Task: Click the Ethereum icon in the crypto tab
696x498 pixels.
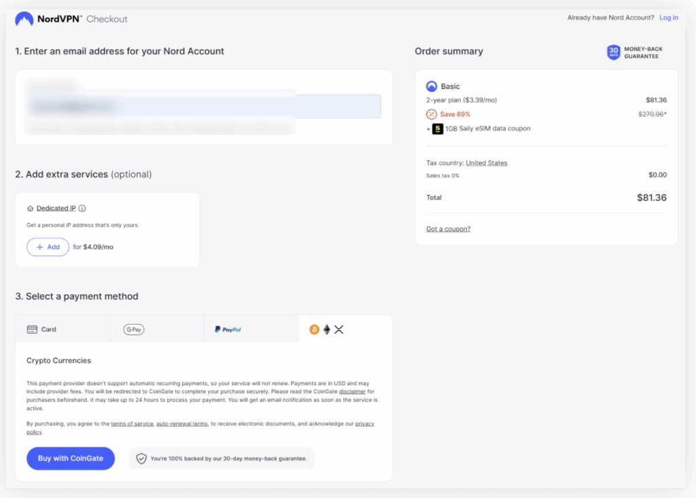Action: pos(327,330)
